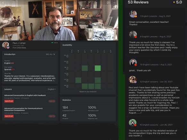The image size is (187, 140).
Task: Open Advanced Conversation in English with Feedback lesson
Action: pos(25,95)
